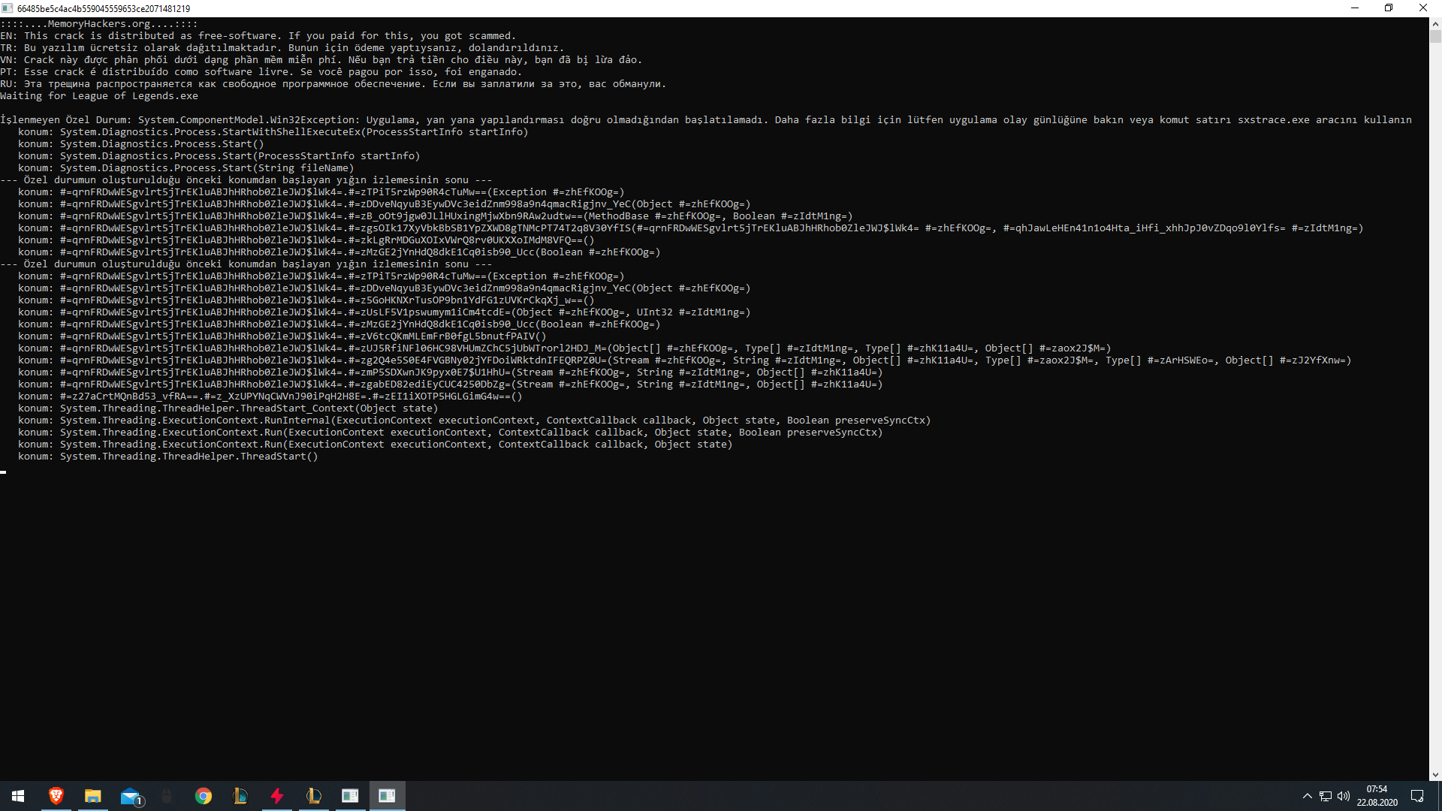Click the 'İşlenmeyen Özel Durum' exception line

(x=706, y=120)
